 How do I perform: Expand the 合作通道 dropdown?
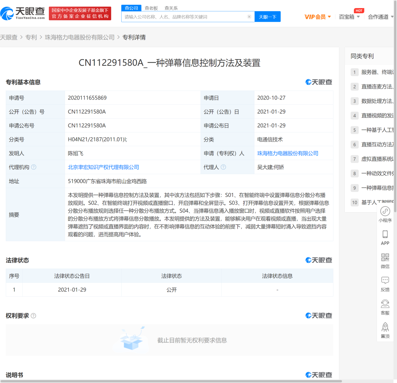pos(381,17)
